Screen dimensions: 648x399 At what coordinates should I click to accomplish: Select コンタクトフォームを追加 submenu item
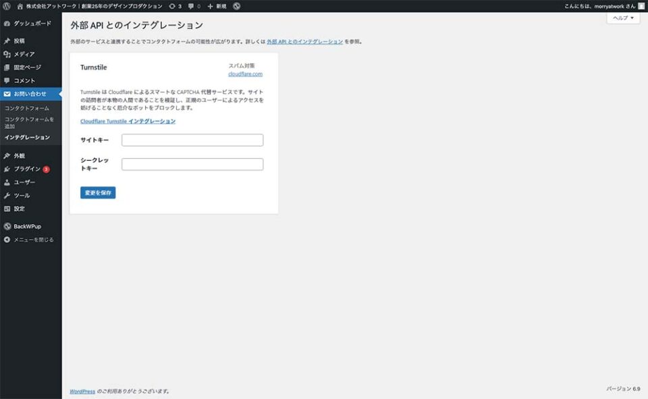pyautogui.click(x=29, y=122)
